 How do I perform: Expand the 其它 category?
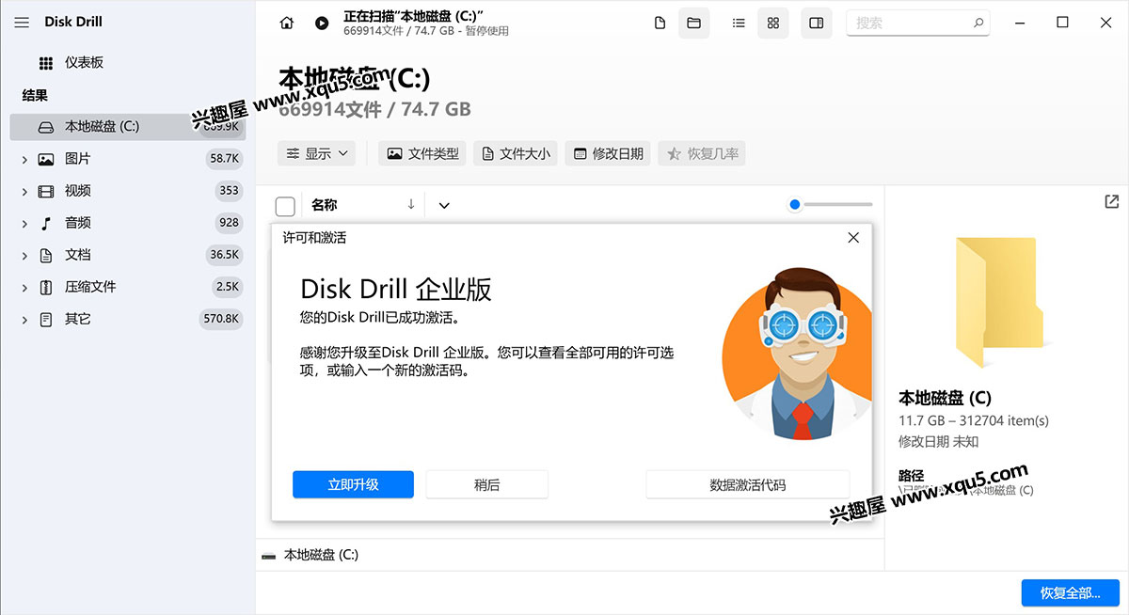coord(24,320)
